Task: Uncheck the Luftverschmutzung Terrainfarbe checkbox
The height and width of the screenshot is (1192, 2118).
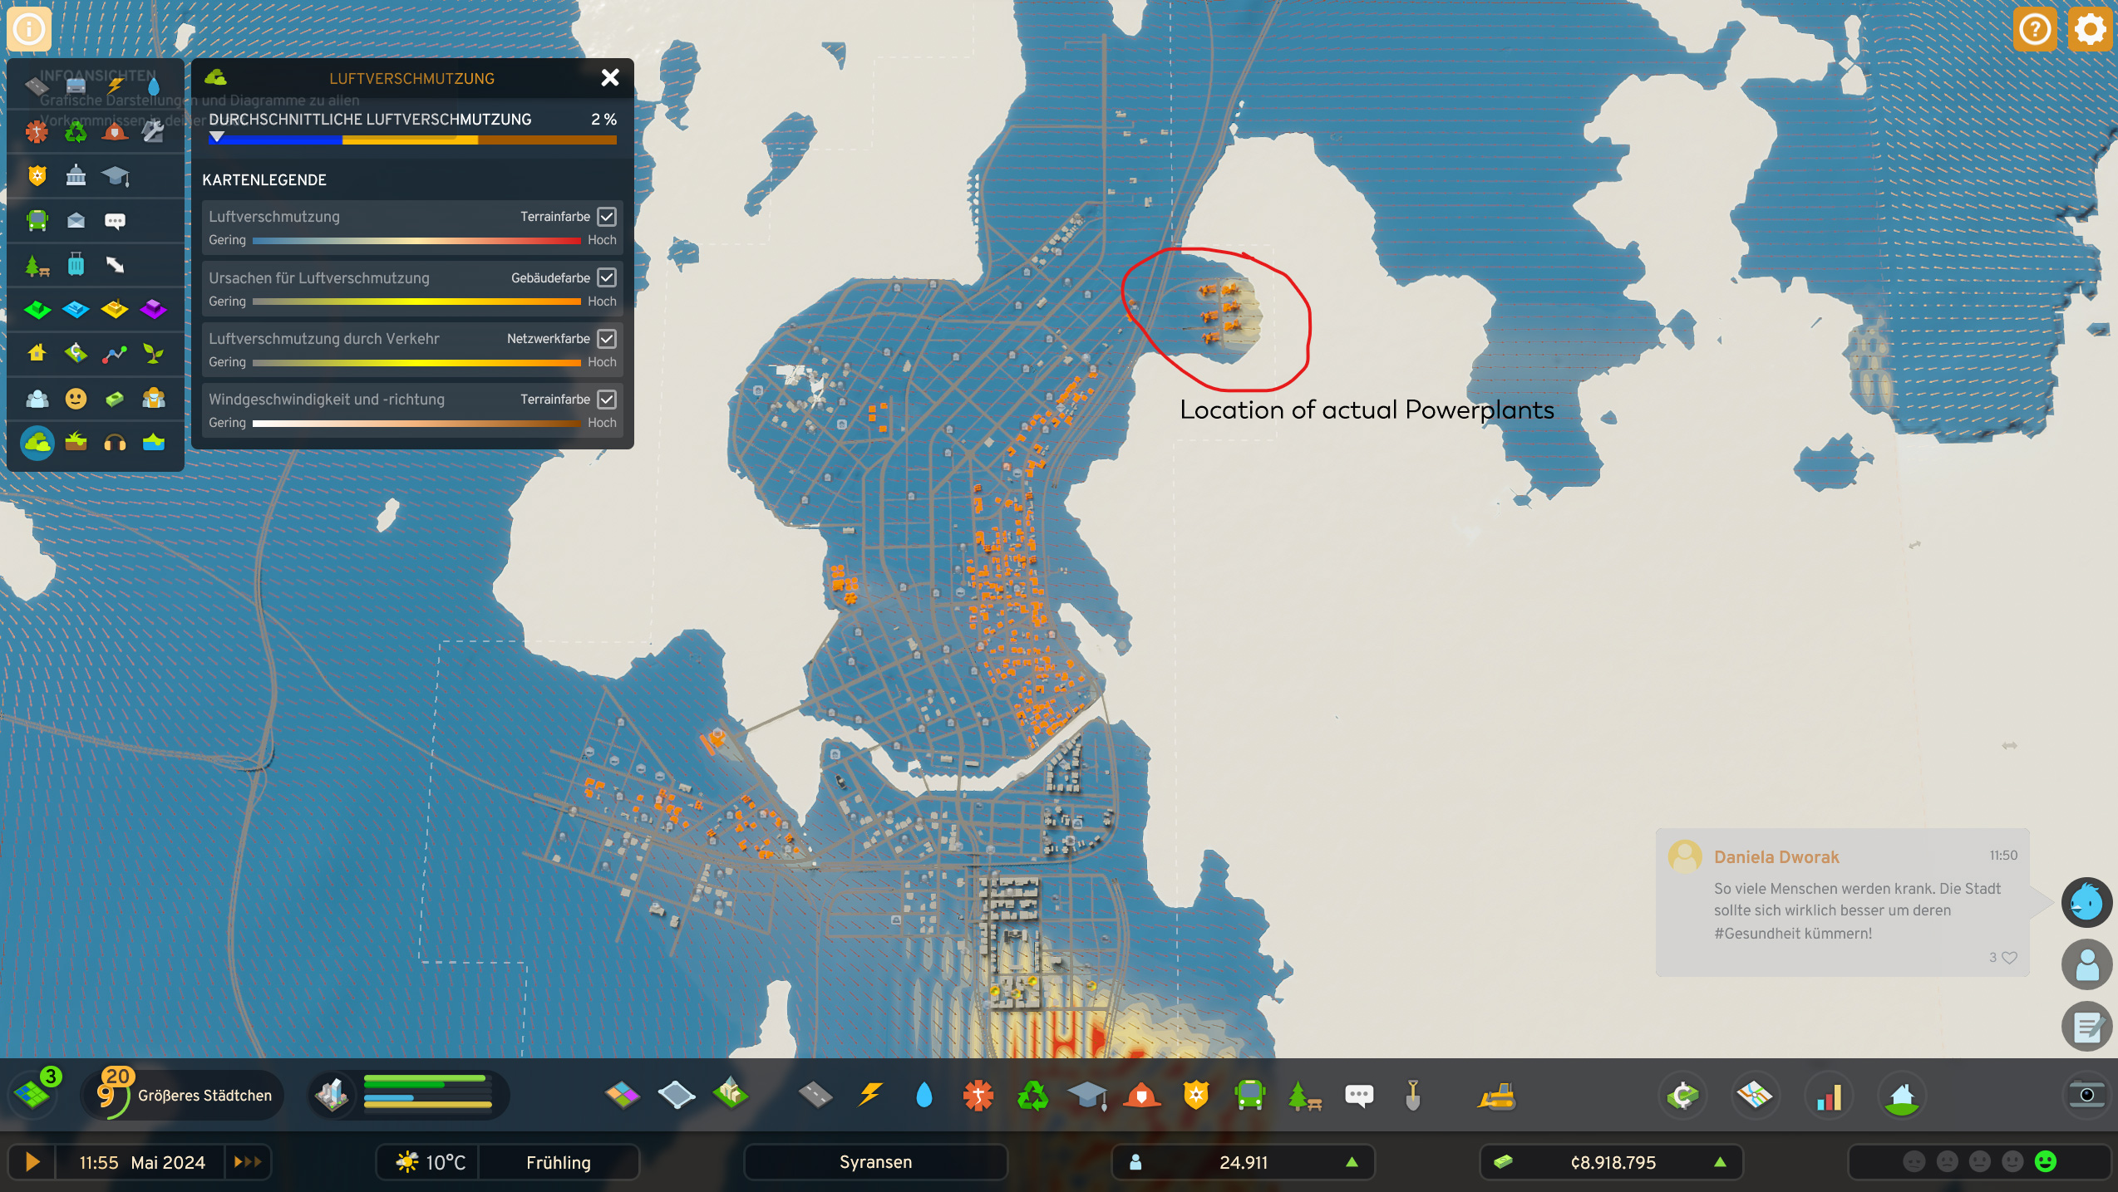Action: (x=606, y=216)
